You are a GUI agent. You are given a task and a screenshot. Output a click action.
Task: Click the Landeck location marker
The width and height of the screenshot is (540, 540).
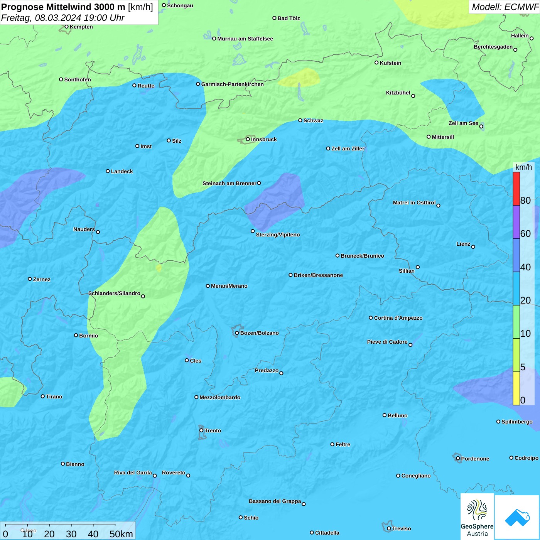pyautogui.click(x=108, y=171)
